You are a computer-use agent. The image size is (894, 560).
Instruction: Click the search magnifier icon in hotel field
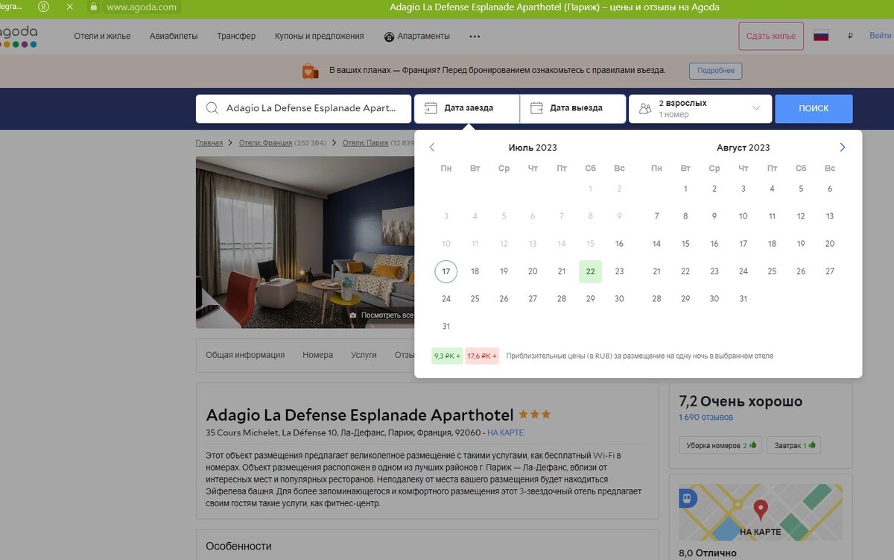(212, 108)
